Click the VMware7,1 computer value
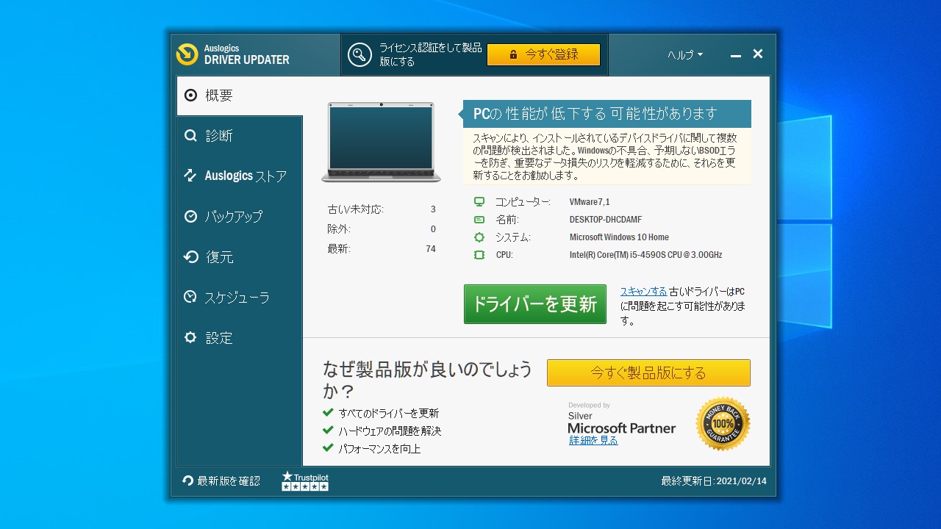This screenshot has height=529, width=941. click(x=590, y=202)
